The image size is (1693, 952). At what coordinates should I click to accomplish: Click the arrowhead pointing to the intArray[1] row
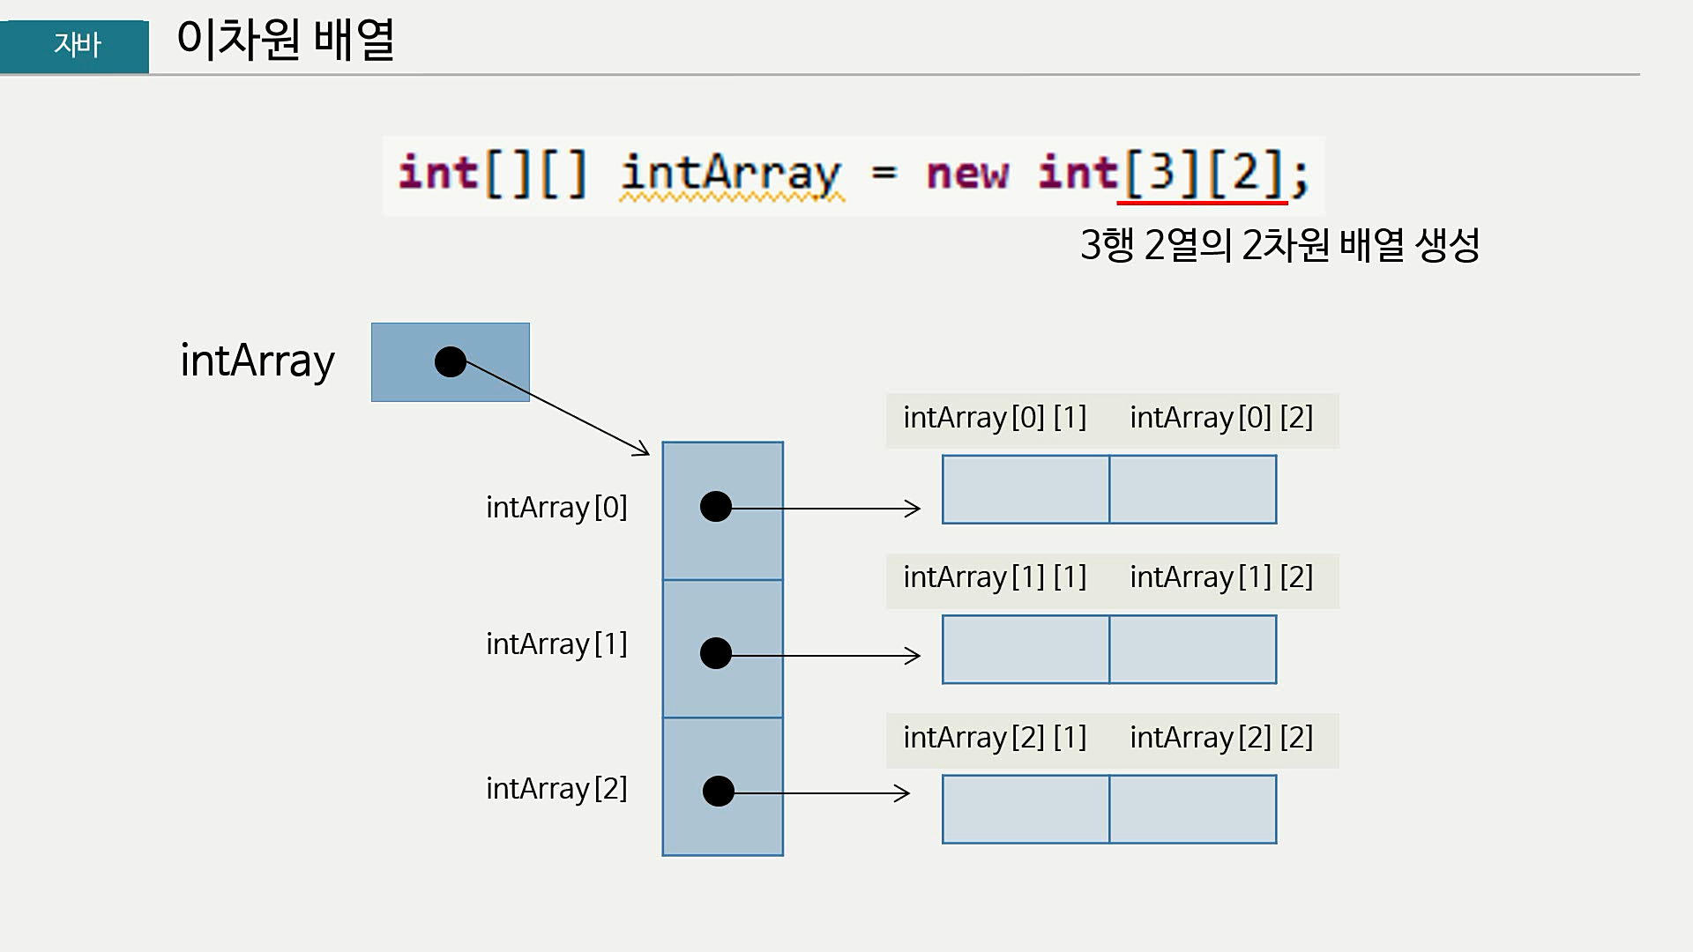coord(914,655)
